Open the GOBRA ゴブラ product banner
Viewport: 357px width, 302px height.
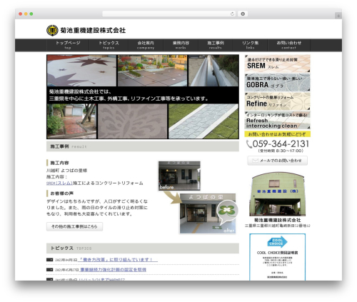tap(277, 83)
